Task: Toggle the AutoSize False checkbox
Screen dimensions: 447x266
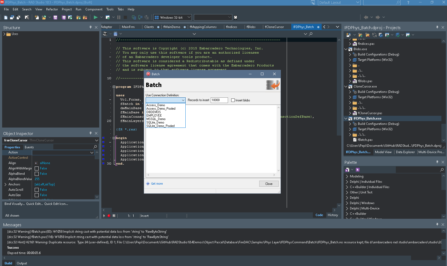Action: click(x=37, y=195)
